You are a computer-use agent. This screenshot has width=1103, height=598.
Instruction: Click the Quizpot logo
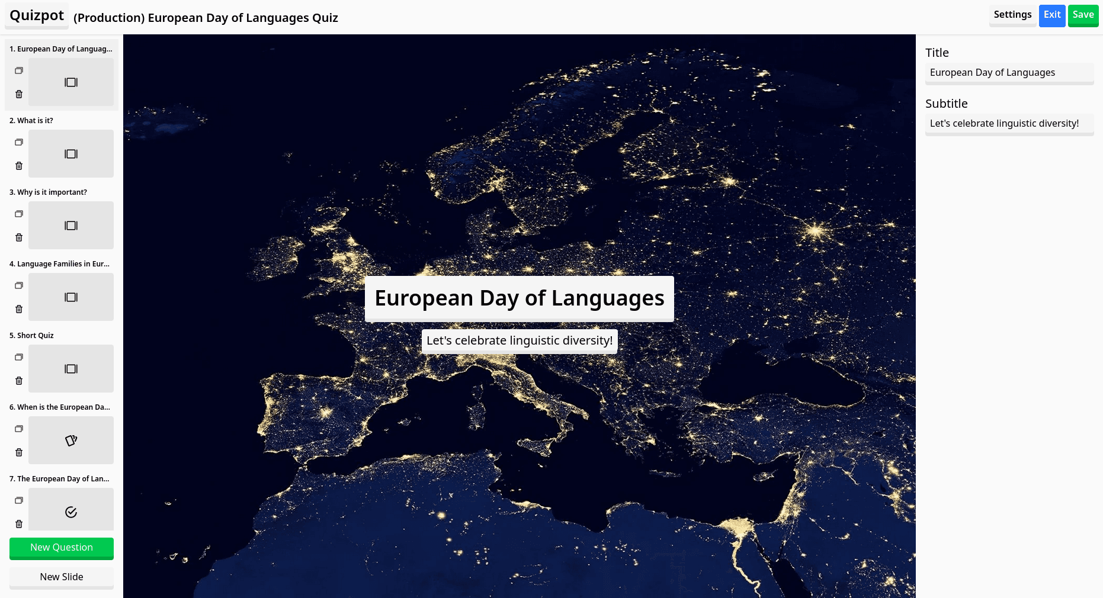click(x=37, y=15)
